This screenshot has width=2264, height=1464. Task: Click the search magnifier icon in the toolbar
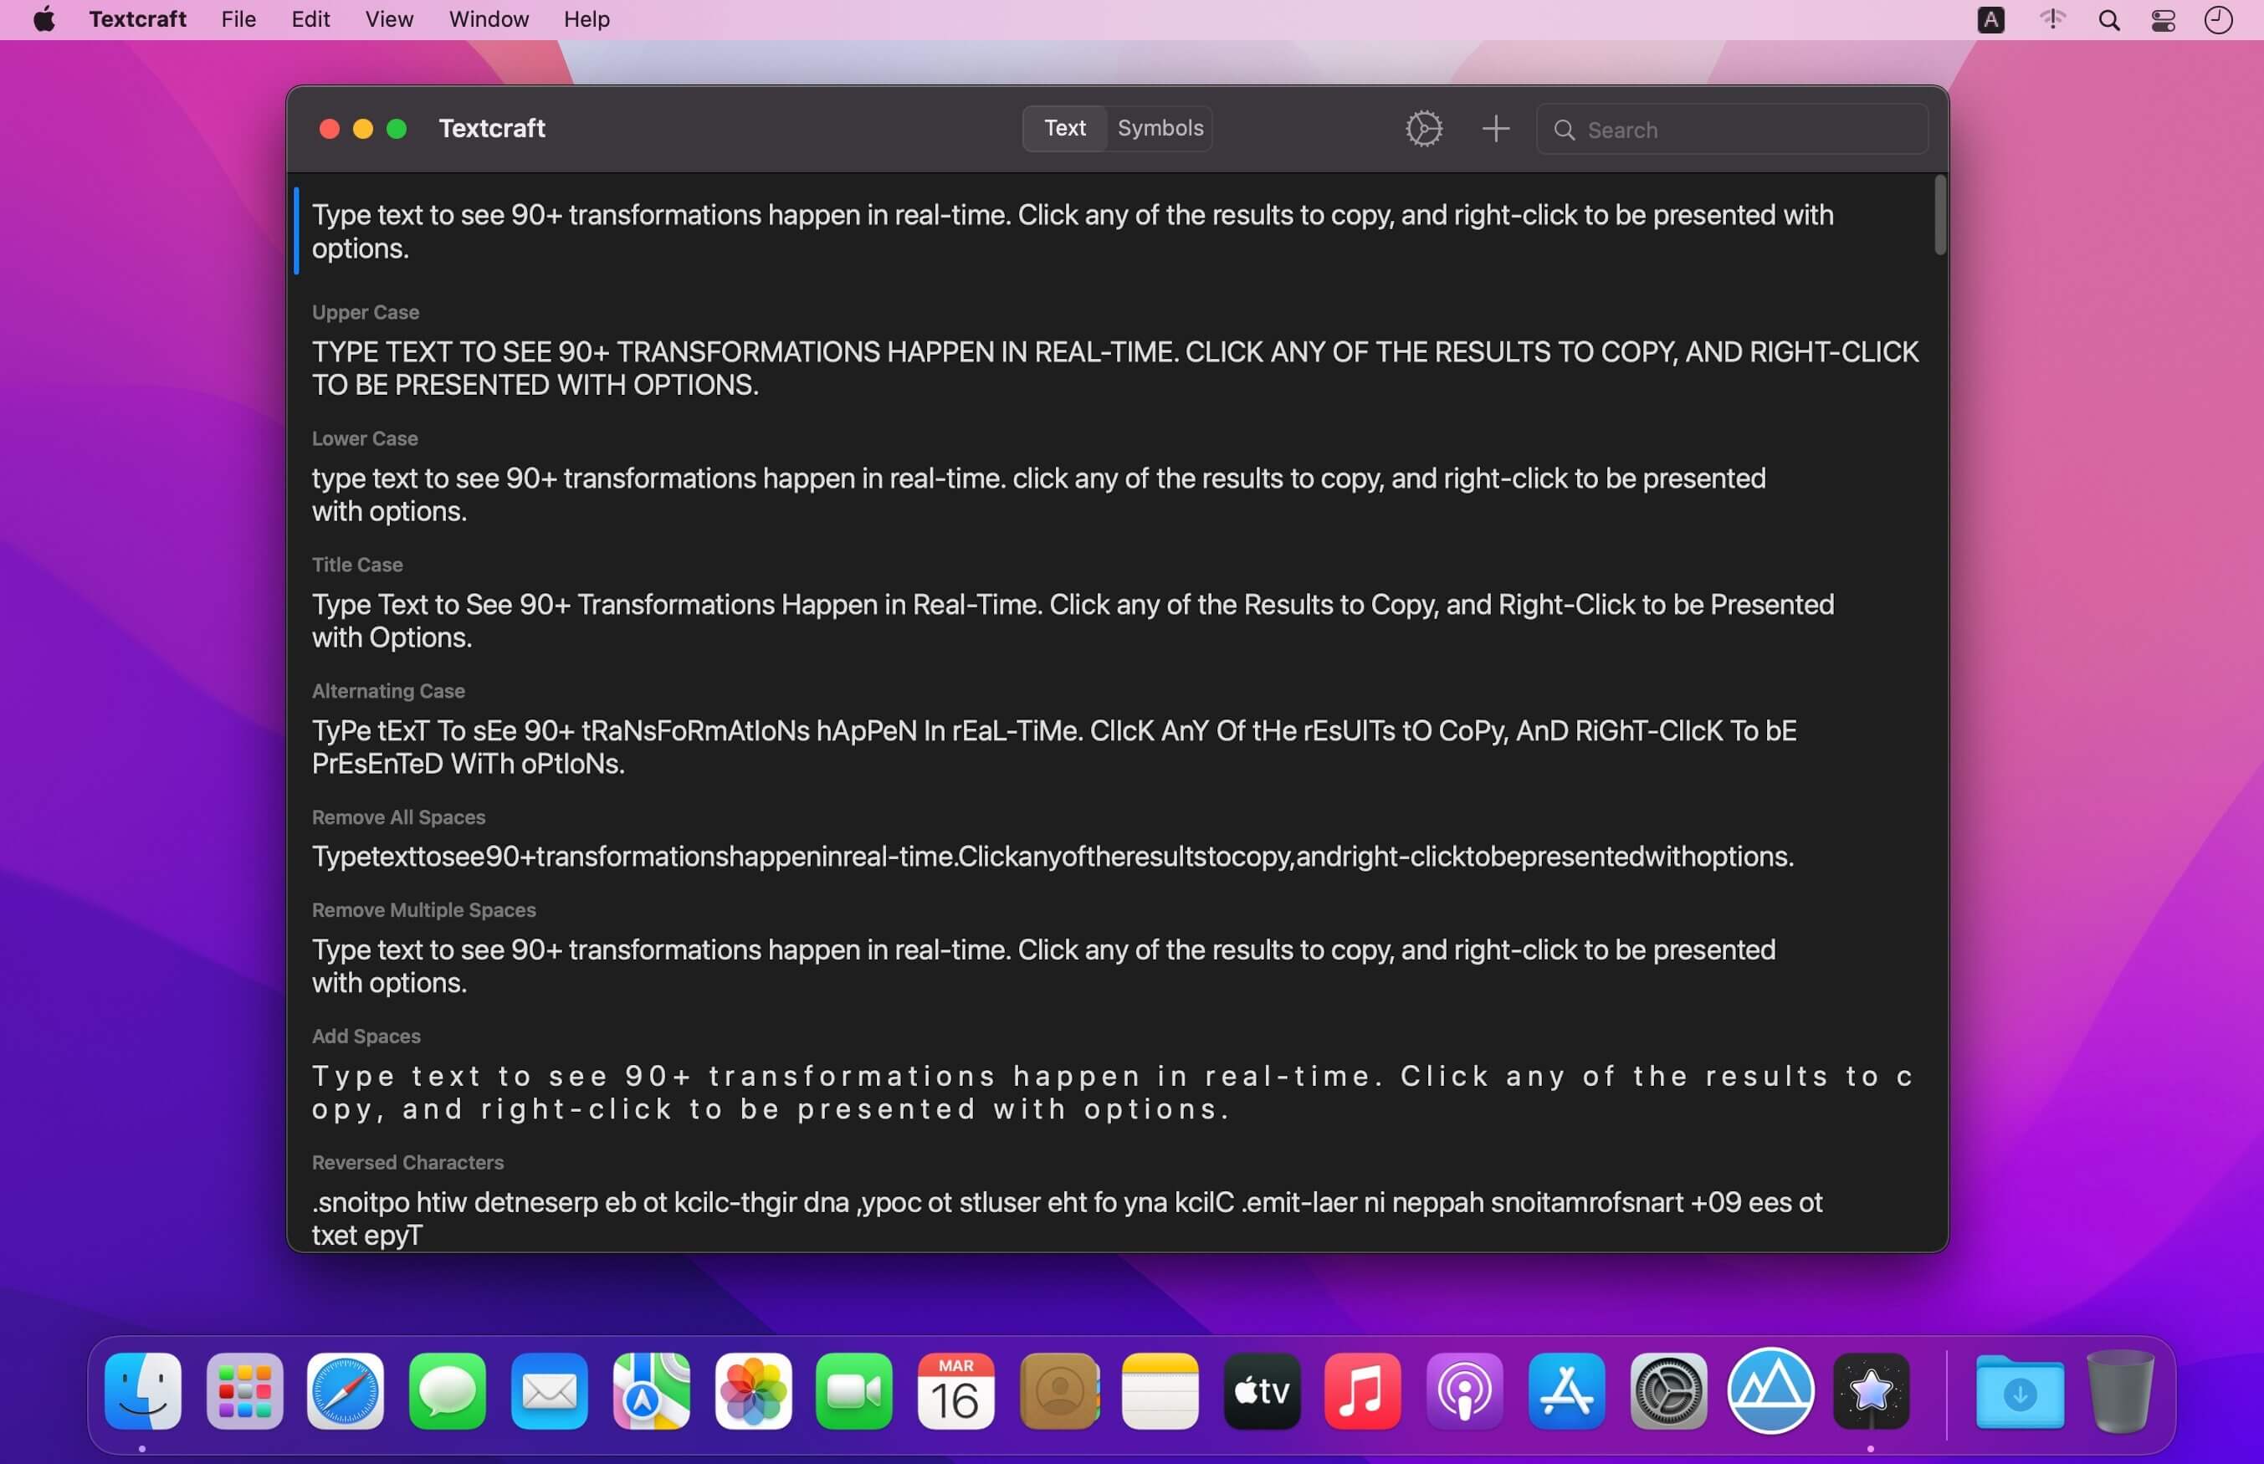(x=1564, y=131)
